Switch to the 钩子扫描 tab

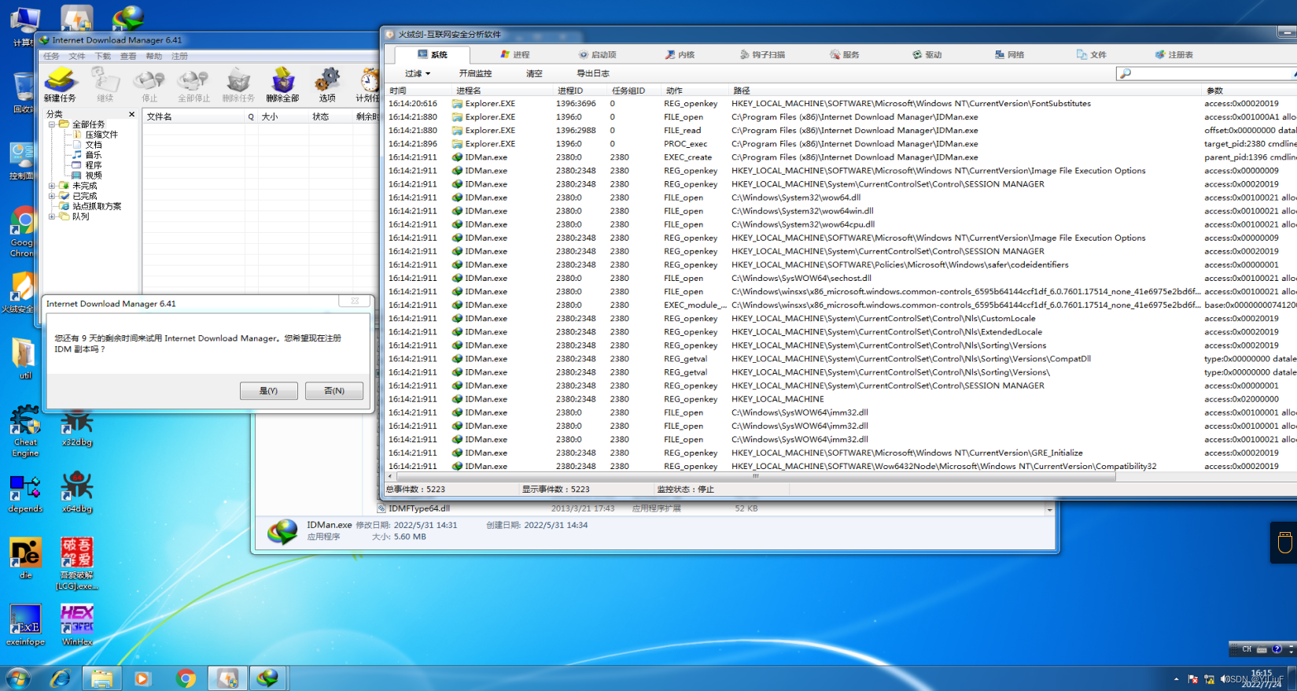tap(763, 54)
